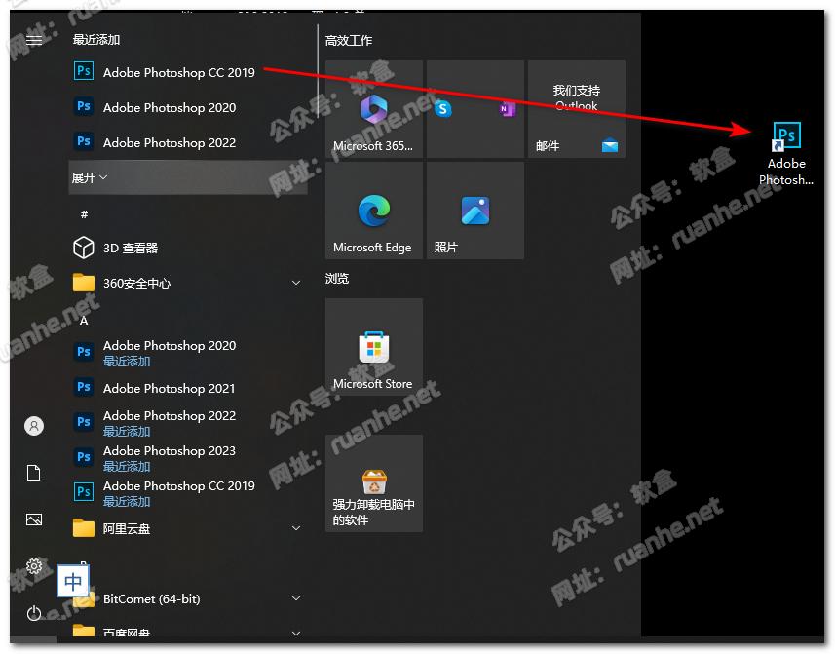Open Adobe Photoshop CC 2019 under recently added
Viewport: 835px width, 654px height.
[178, 73]
